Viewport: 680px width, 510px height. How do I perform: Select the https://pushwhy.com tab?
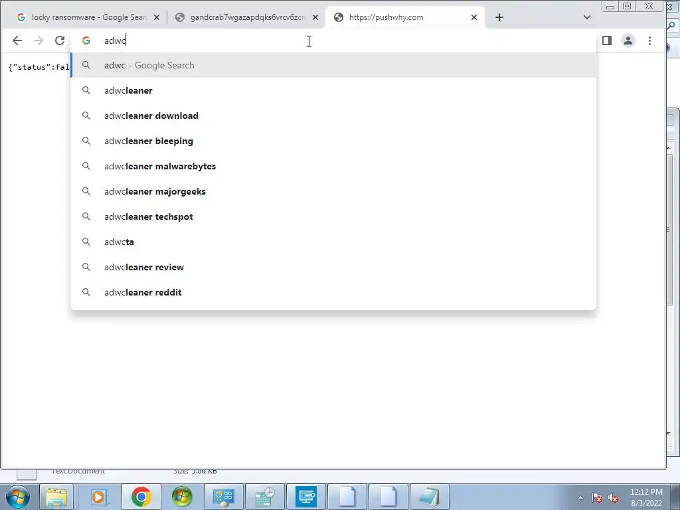[404, 17]
